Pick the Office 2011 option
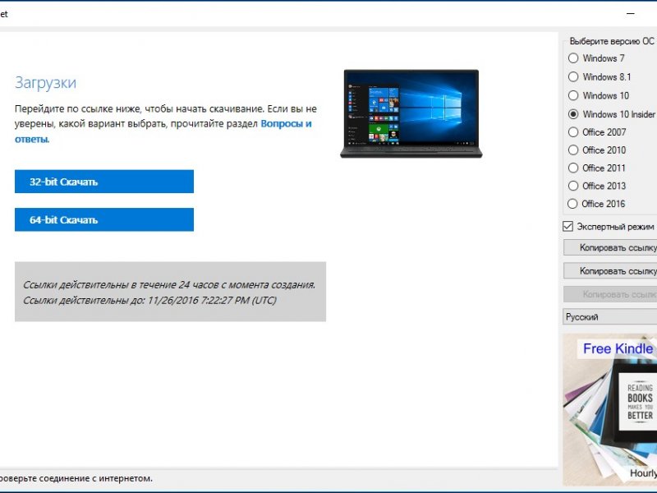This screenshot has height=493, width=657. [572, 168]
